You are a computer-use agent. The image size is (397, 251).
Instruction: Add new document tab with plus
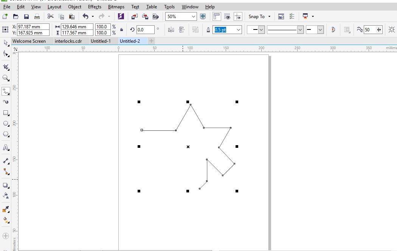pyautogui.click(x=151, y=41)
